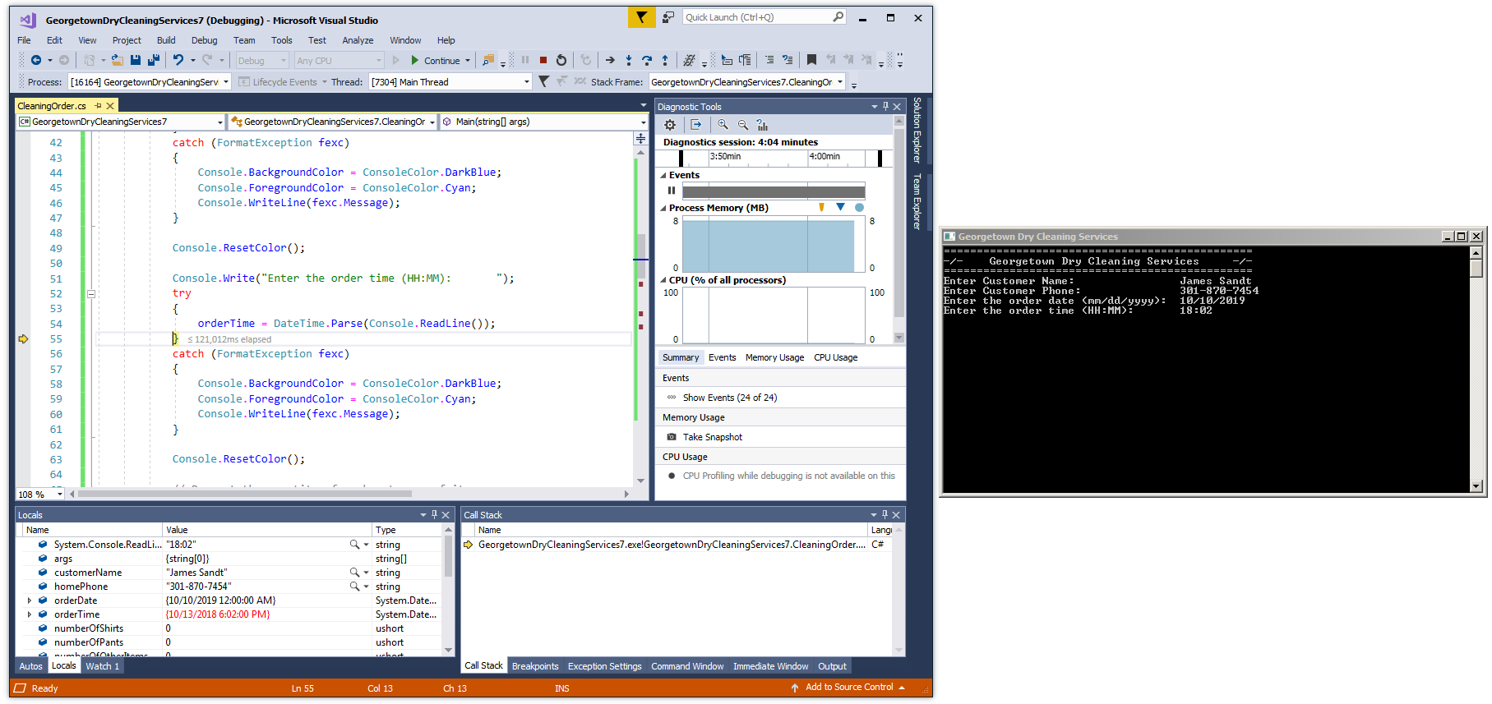
Task: Pin the Locals panel
Action: coord(435,515)
